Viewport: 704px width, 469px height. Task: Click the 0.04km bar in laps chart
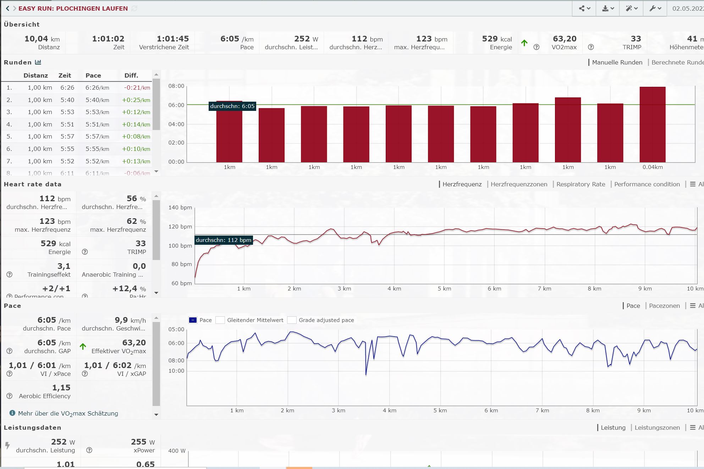point(652,124)
